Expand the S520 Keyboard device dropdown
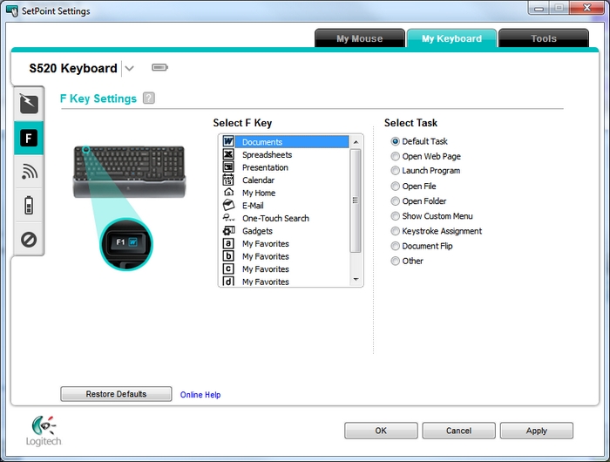The height and width of the screenshot is (462, 610). [x=130, y=69]
